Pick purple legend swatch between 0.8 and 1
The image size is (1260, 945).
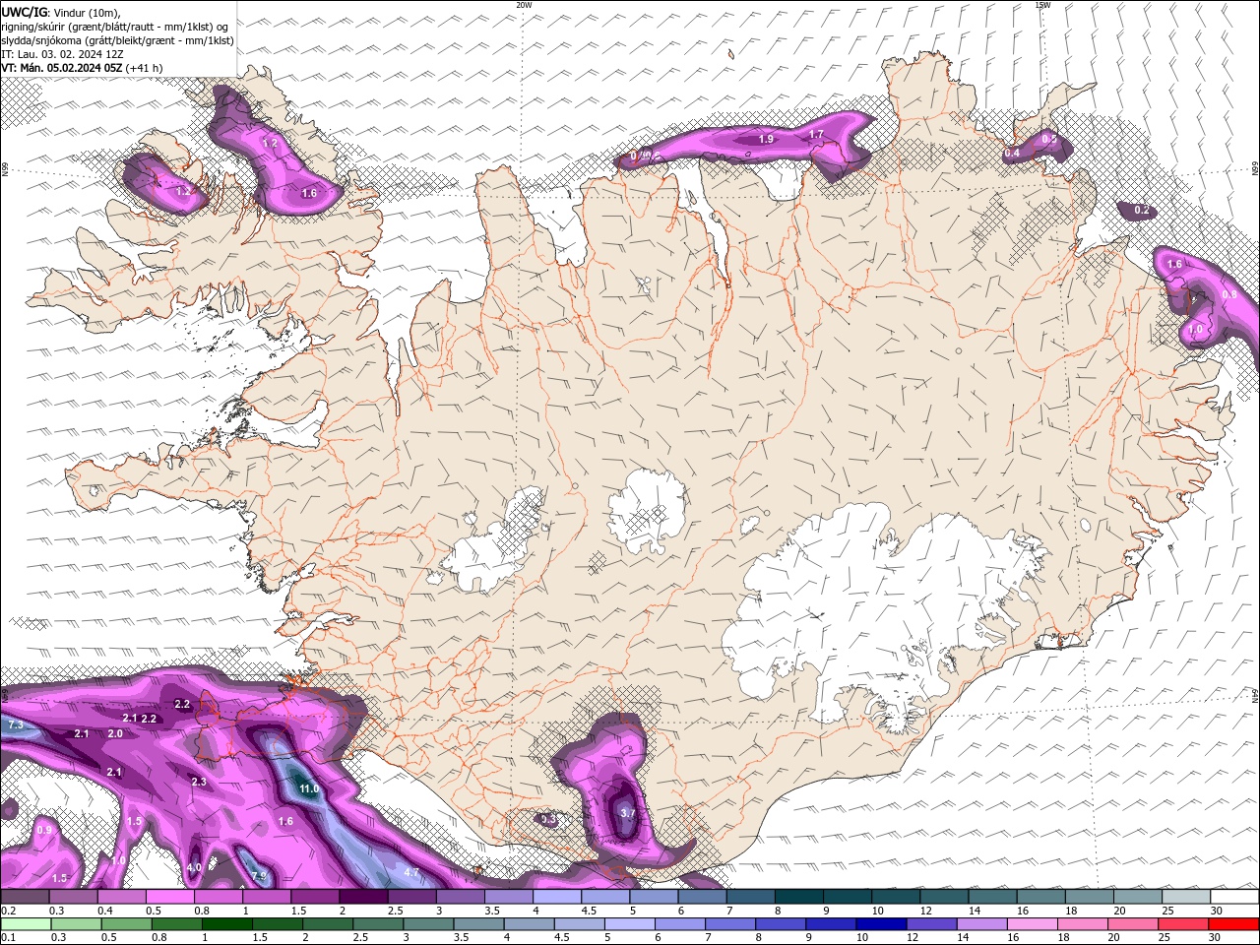point(218,897)
